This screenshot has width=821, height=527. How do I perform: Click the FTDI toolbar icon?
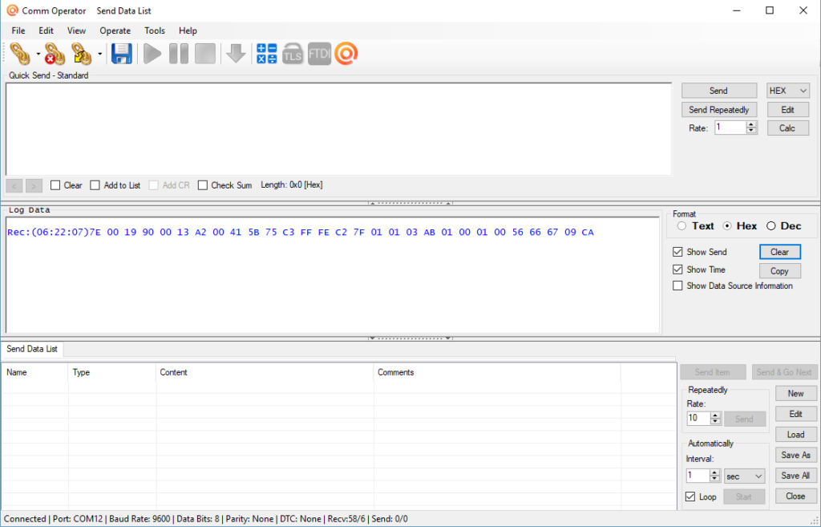pos(319,54)
